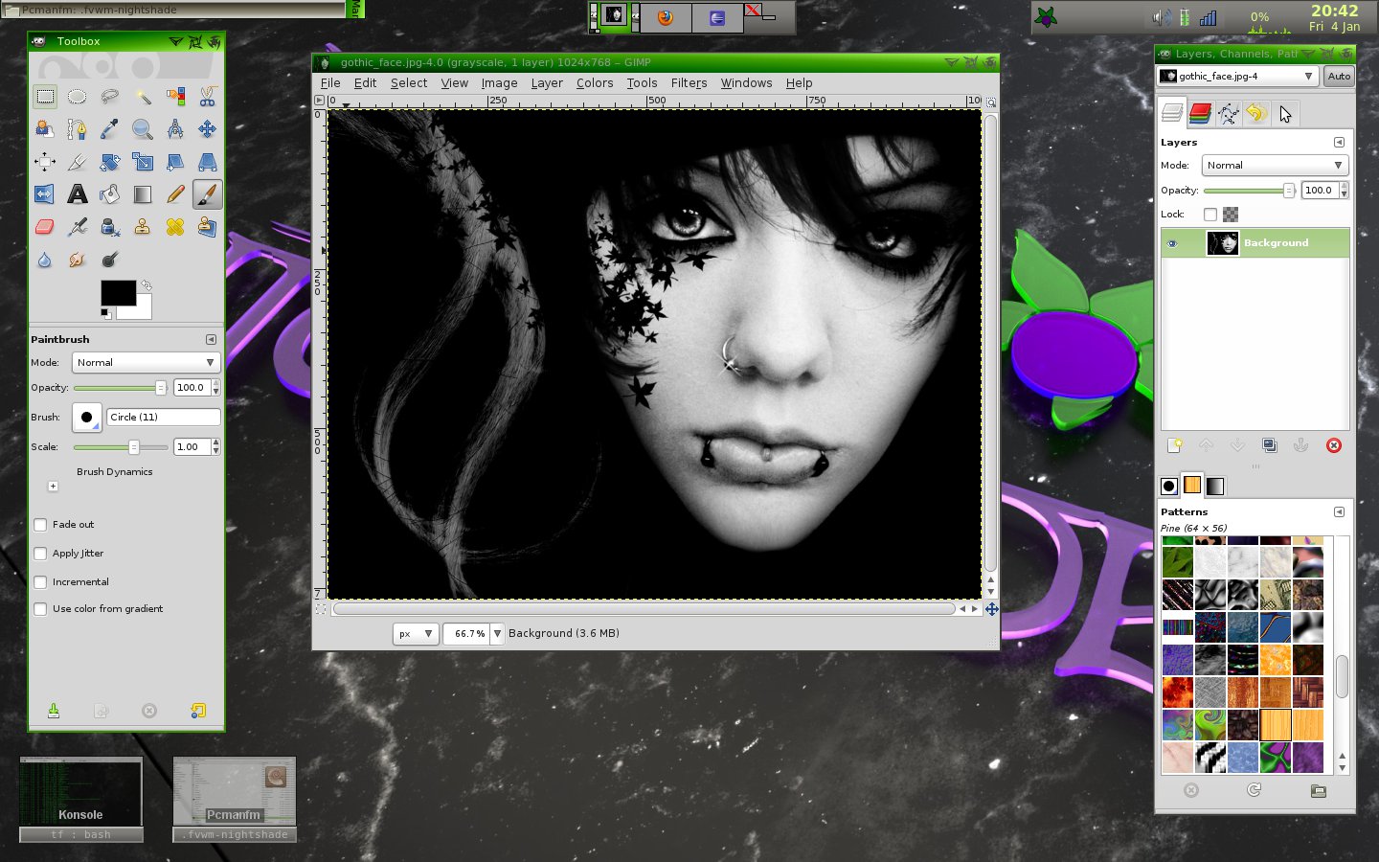Open the Filters menu
This screenshot has height=862, width=1379.
coord(689,83)
